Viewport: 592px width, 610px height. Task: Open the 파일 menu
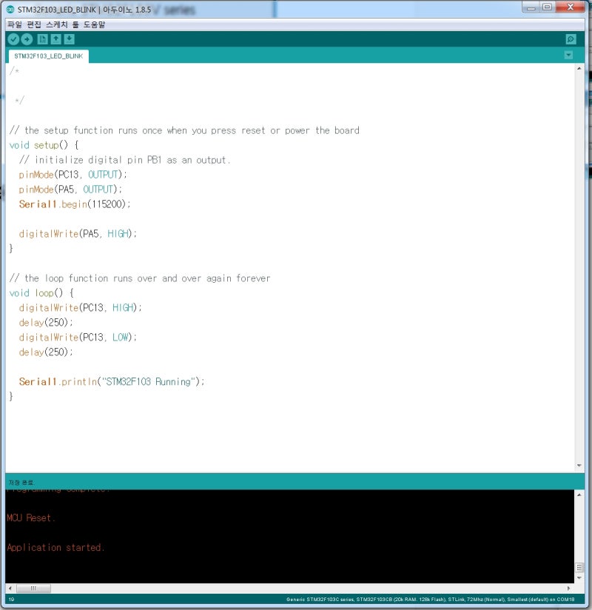click(x=13, y=24)
